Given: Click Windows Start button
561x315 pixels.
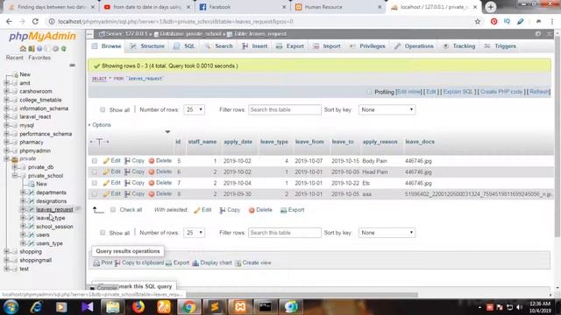Looking at the screenshot, I should (11, 307).
